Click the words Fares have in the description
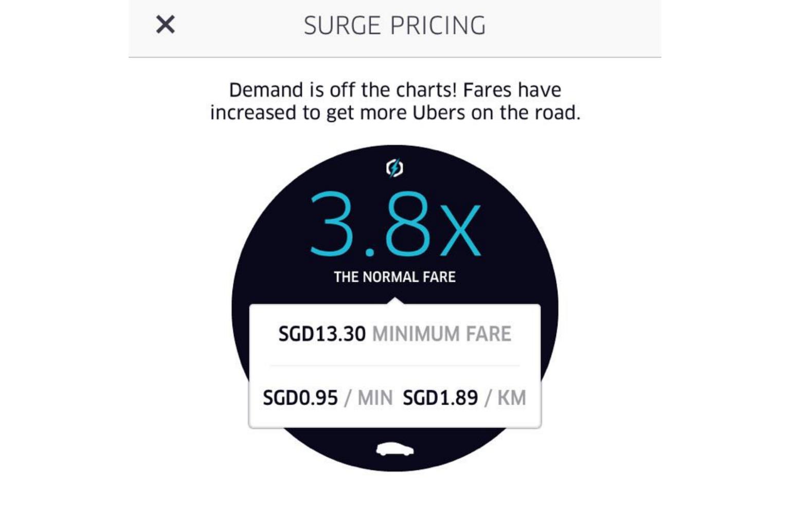This screenshot has height=527, width=790. point(512,90)
